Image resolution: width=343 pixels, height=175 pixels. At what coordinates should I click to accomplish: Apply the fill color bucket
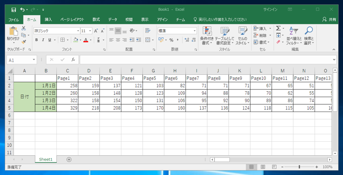76,40
